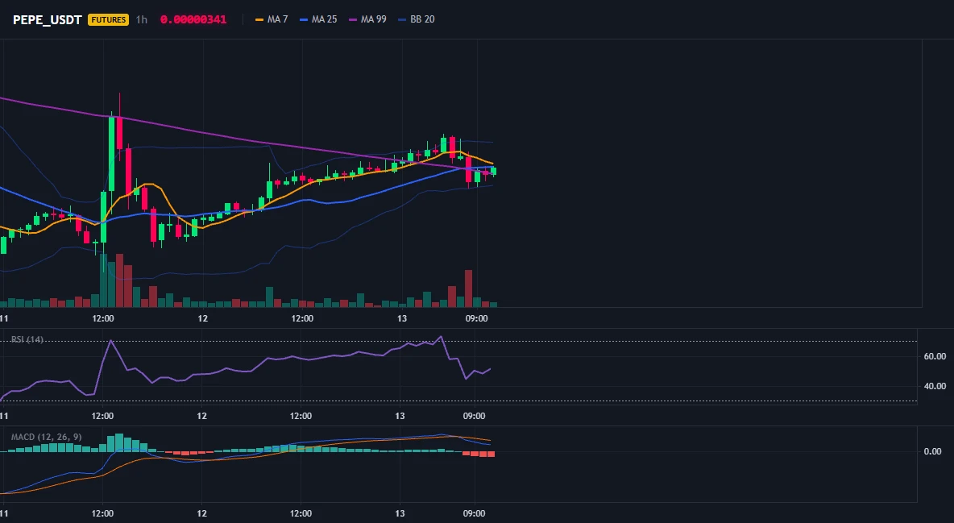Toggle the MA 99 legend item
Image resolution: width=954 pixels, height=523 pixels.
tap(367, 19)
